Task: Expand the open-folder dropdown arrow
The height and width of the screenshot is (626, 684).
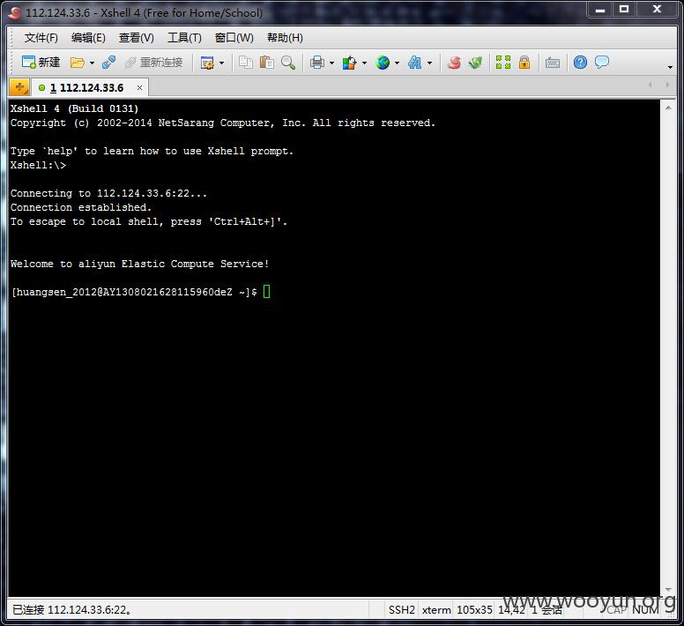Action: click(92, 63)
